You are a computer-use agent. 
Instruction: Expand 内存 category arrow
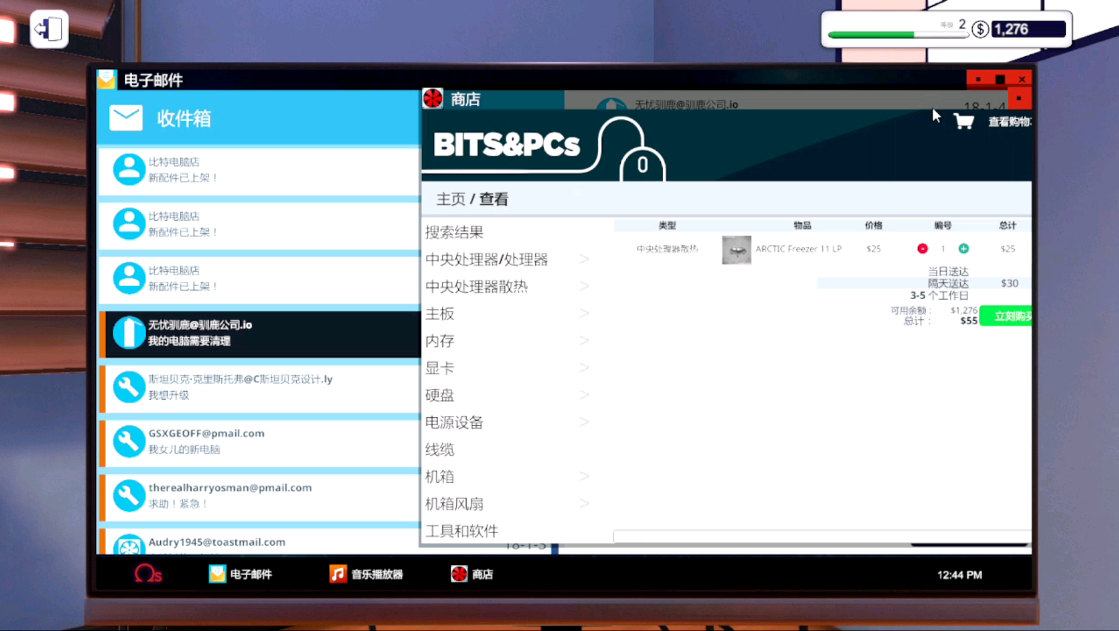click(584, 341)
